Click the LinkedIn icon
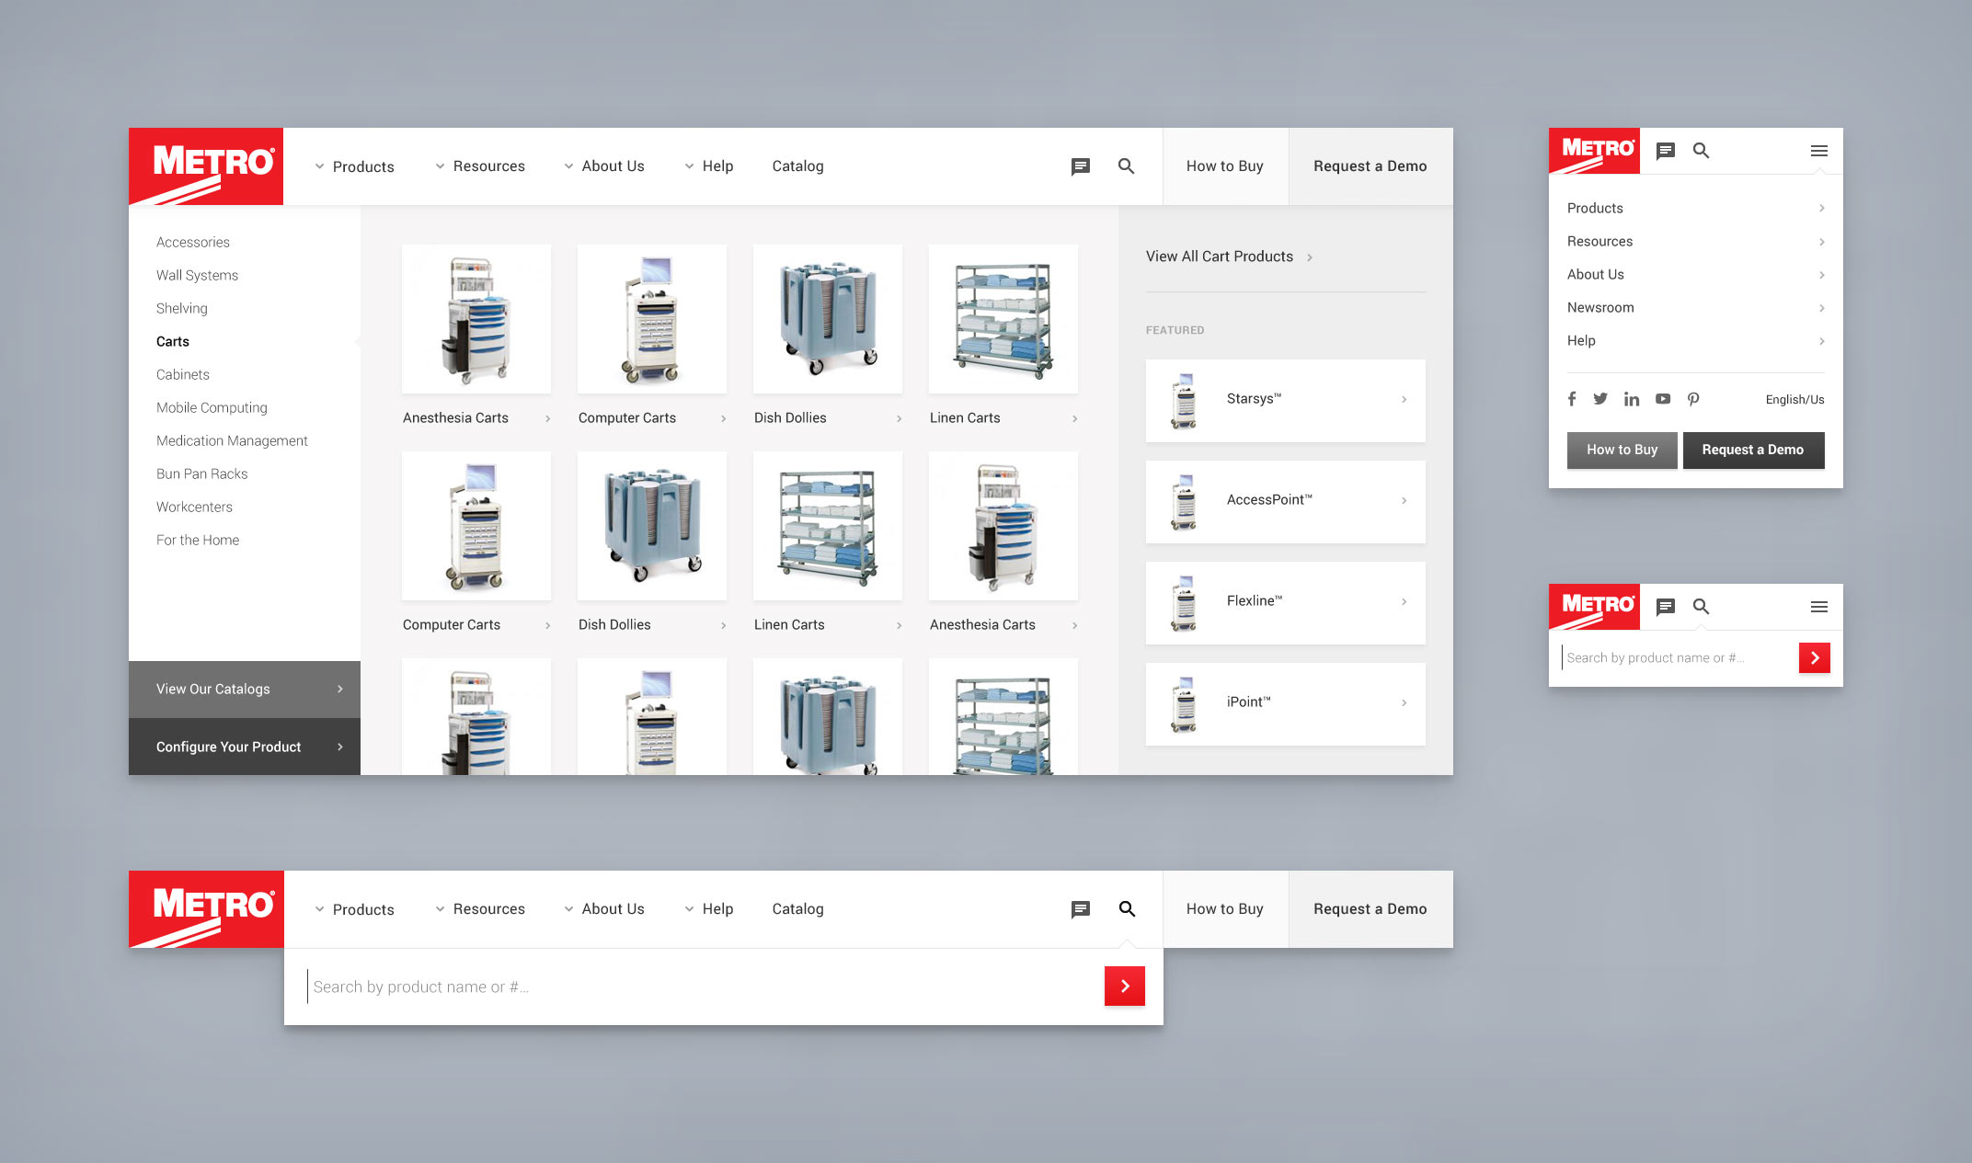The height and width of the screenshot is (1163, 1972). coord(1632,399)
